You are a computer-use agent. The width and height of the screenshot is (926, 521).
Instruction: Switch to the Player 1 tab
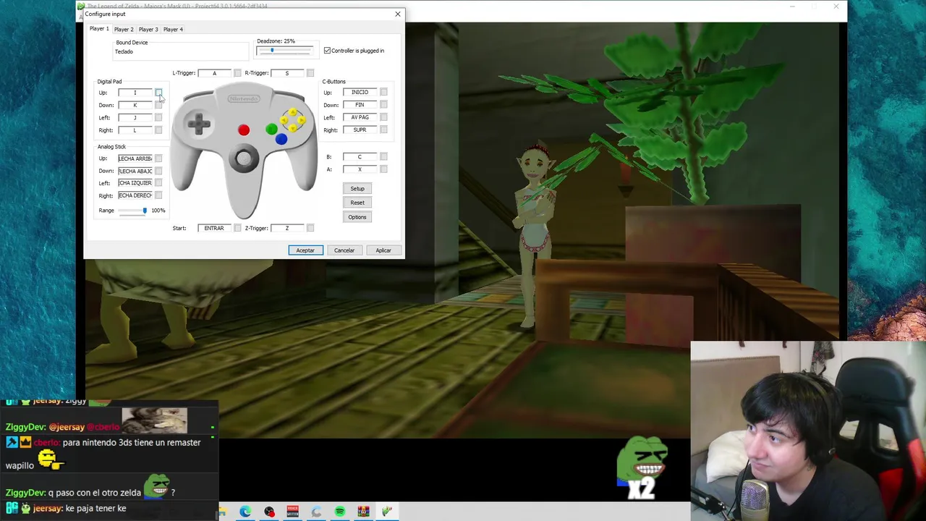99,29
